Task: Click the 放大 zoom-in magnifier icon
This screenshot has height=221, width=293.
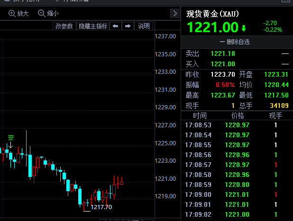Action: coord(12,13)
